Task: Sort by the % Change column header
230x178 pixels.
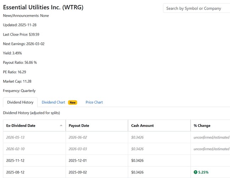Action: [x=202, y=126]
